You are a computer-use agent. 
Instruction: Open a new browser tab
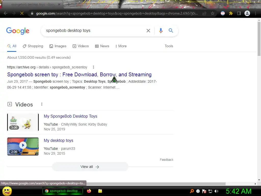(69, 5)
